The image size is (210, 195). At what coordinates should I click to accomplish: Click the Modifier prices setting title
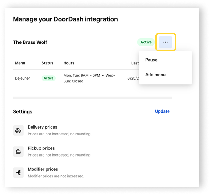(43, 169)
